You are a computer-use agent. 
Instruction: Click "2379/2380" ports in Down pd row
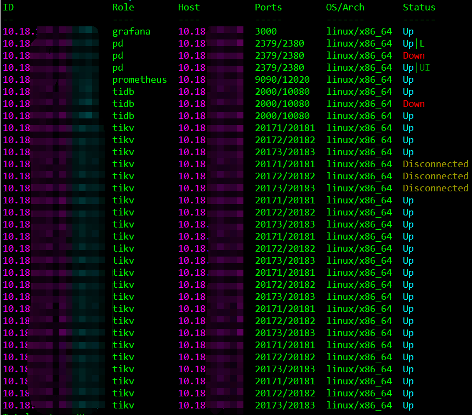pos(280,56)
